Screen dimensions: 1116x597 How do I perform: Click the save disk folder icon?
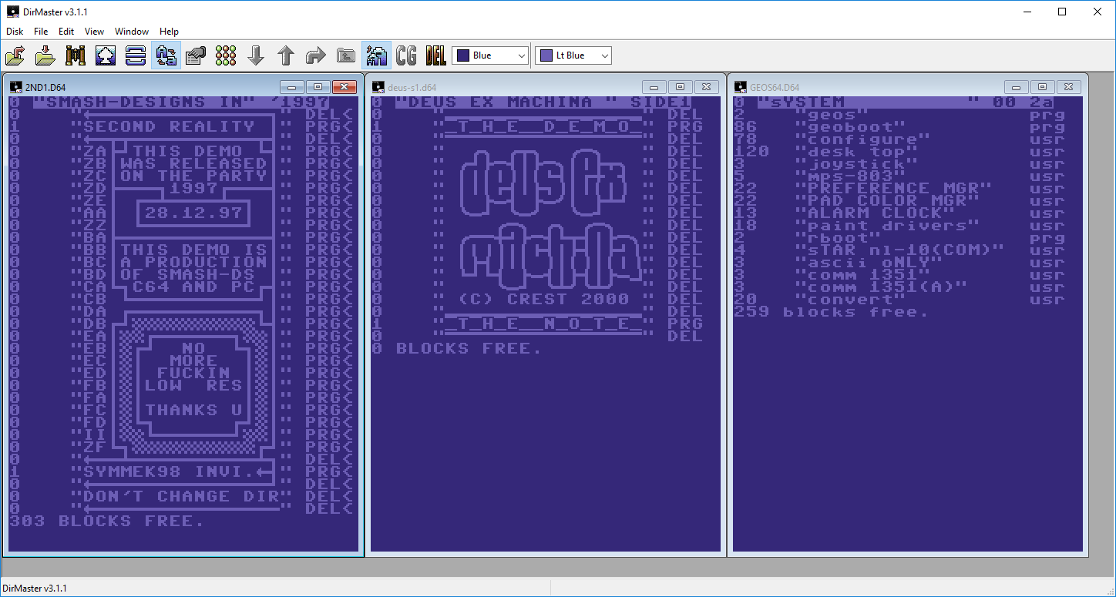pyautogui.click(x=45, y=55)
